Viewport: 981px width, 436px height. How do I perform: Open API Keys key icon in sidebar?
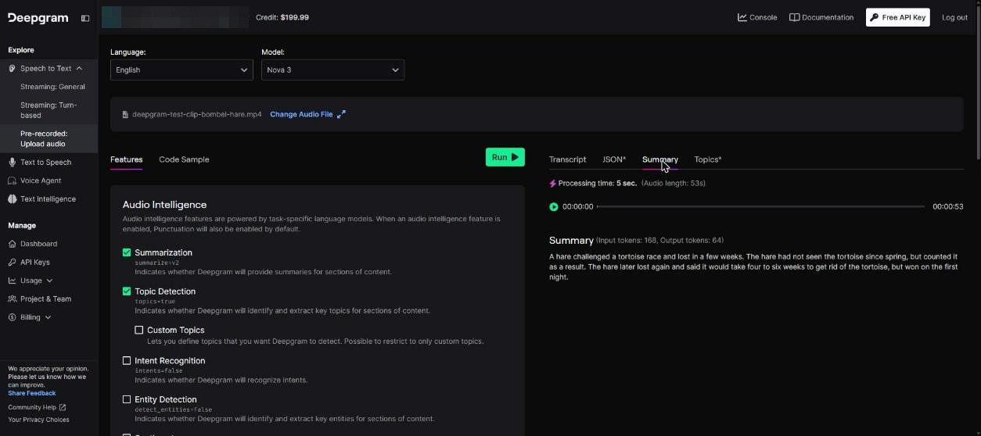pyautogui.click(x=13, y=263)
